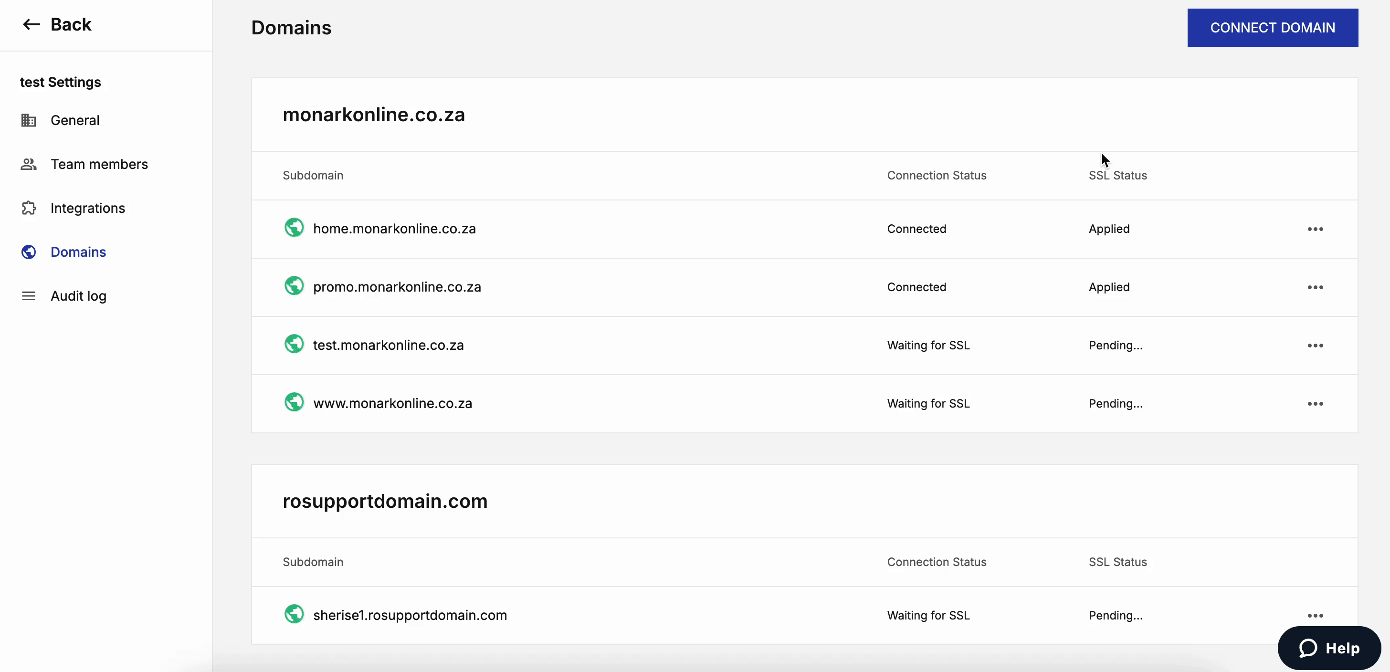Screen dimensions: 1390x672
Task: Click the General building icon
Action: pos(29,120)
